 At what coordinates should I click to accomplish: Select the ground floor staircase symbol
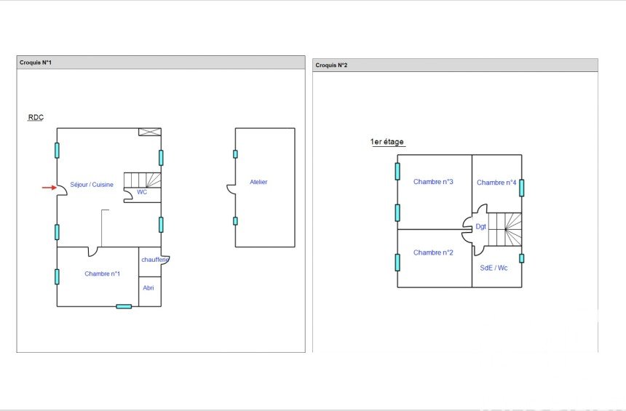(143, 180)
